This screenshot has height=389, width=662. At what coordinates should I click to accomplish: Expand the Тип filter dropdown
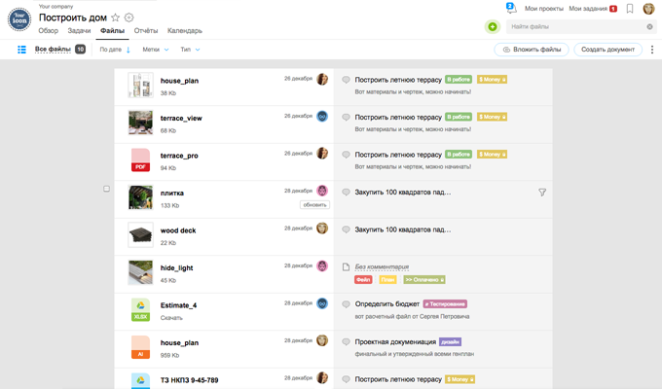pyautogui.click(x=190, y=50)
